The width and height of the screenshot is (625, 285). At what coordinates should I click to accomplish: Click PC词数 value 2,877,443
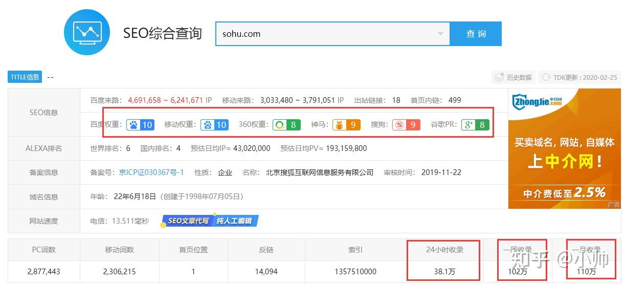point(44,272)
